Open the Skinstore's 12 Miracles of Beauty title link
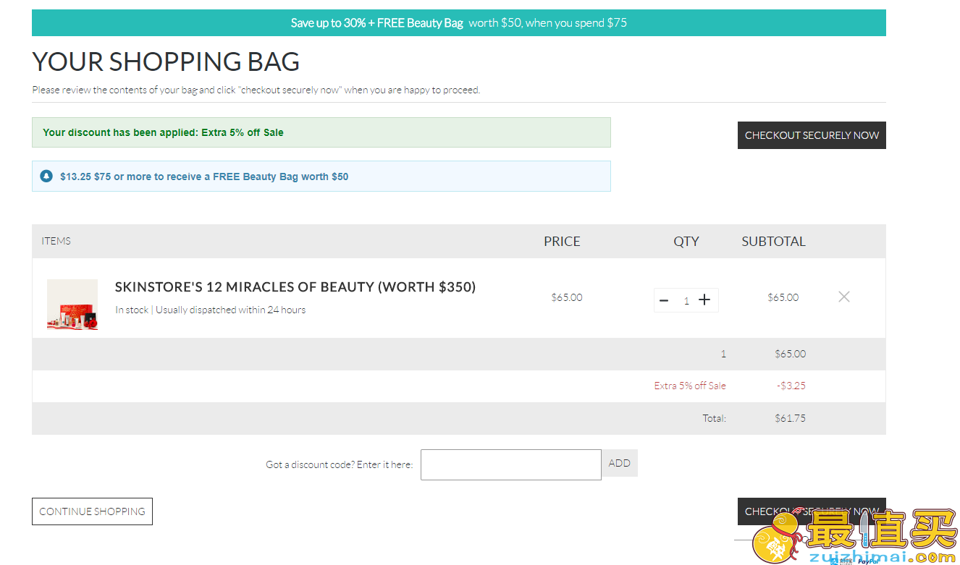The height and width of the screenshot is (565, 960). click(295, 287)
